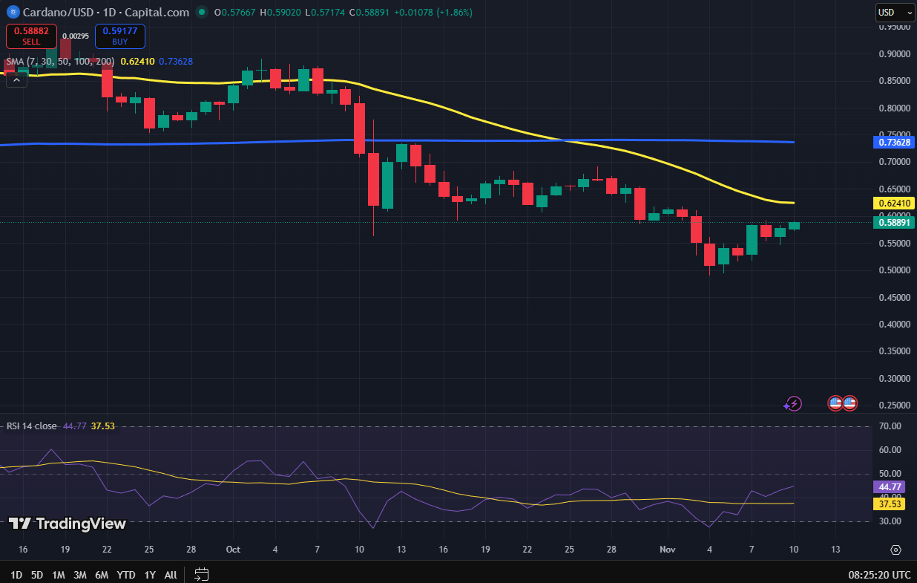Select the 1M time range
917x583 pixels.
click(x=59, y=574)
